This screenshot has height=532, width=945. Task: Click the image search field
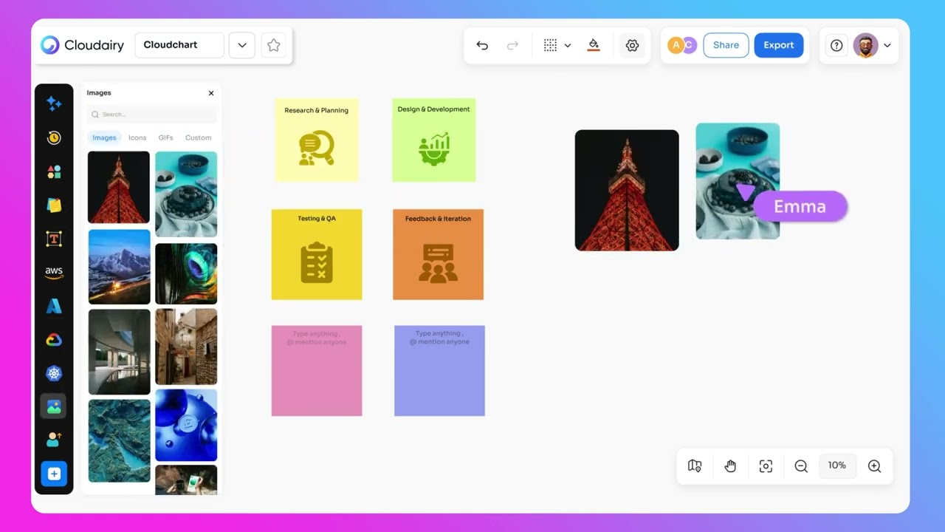[152, 115]
